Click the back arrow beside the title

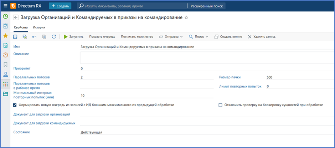[16, 17]
